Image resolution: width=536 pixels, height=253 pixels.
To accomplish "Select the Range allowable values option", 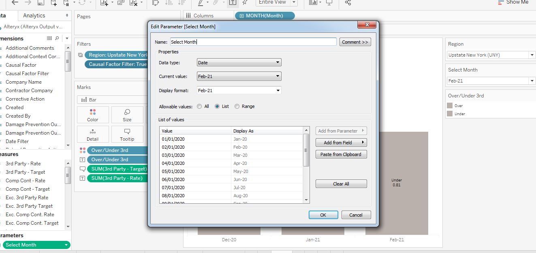I will (x=237, y=106).
